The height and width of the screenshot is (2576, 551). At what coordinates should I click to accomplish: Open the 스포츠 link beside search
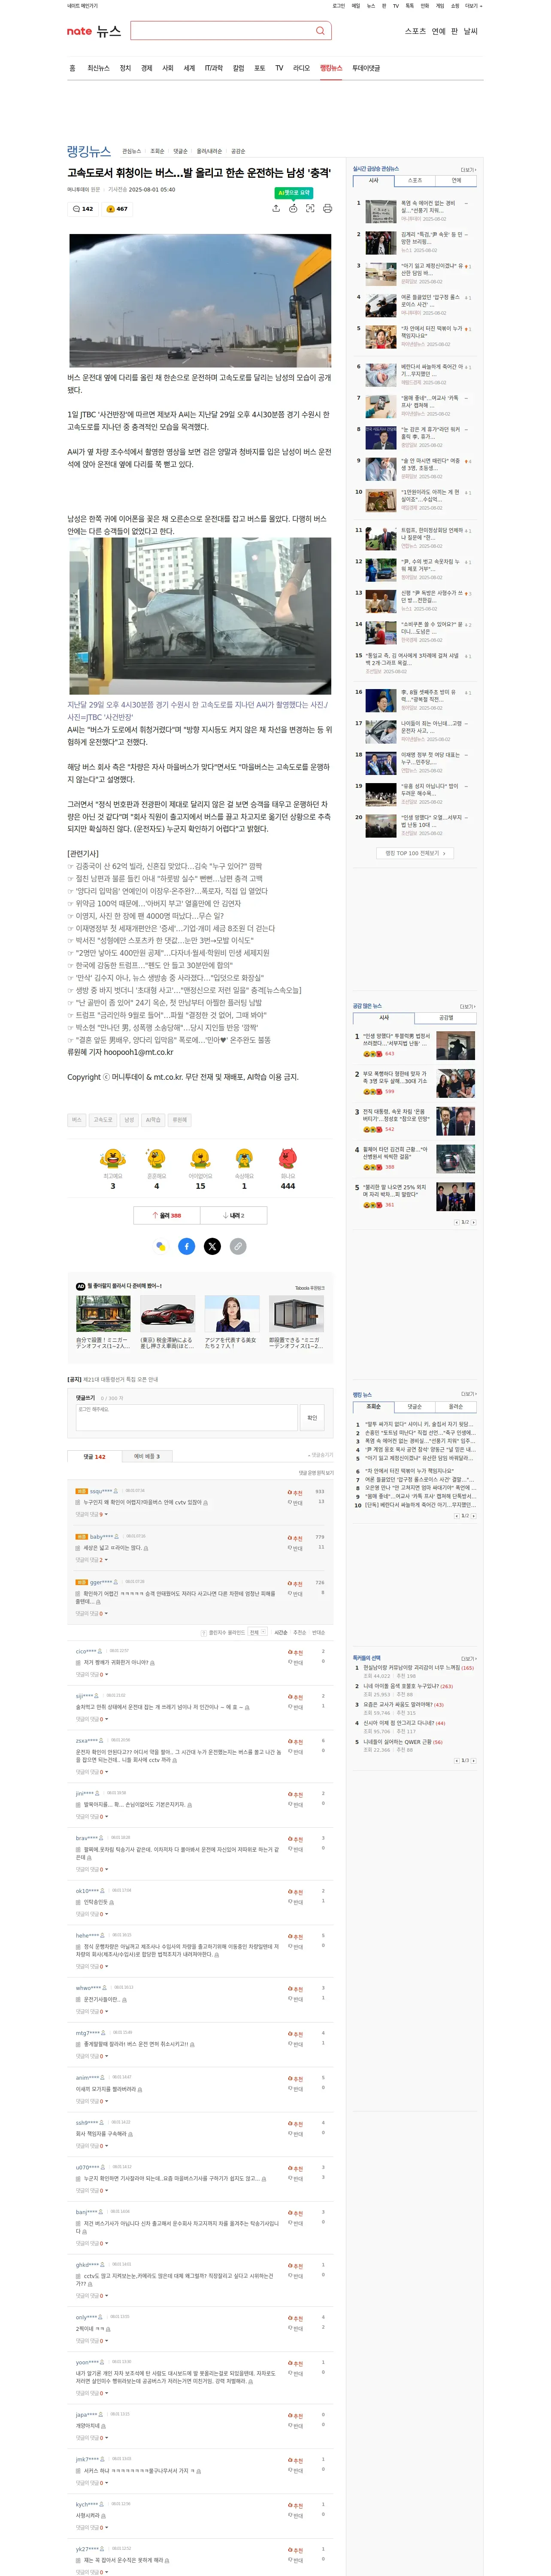[415, 31]
